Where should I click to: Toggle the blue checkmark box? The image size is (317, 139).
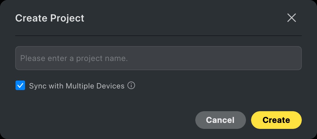[20, 86]
